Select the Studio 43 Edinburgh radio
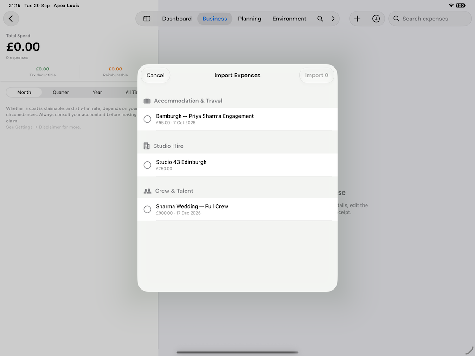Viewport: 475px width, 356px height. click(147, 165)
